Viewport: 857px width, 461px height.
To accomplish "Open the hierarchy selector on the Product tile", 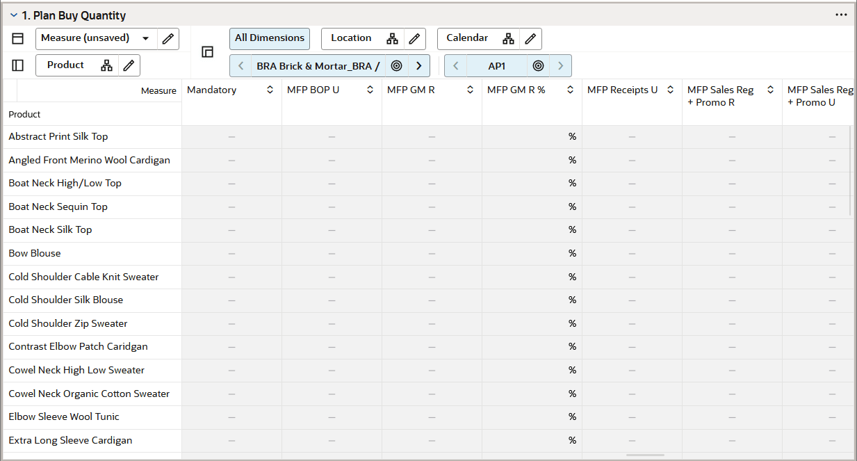I will point(106,64).
